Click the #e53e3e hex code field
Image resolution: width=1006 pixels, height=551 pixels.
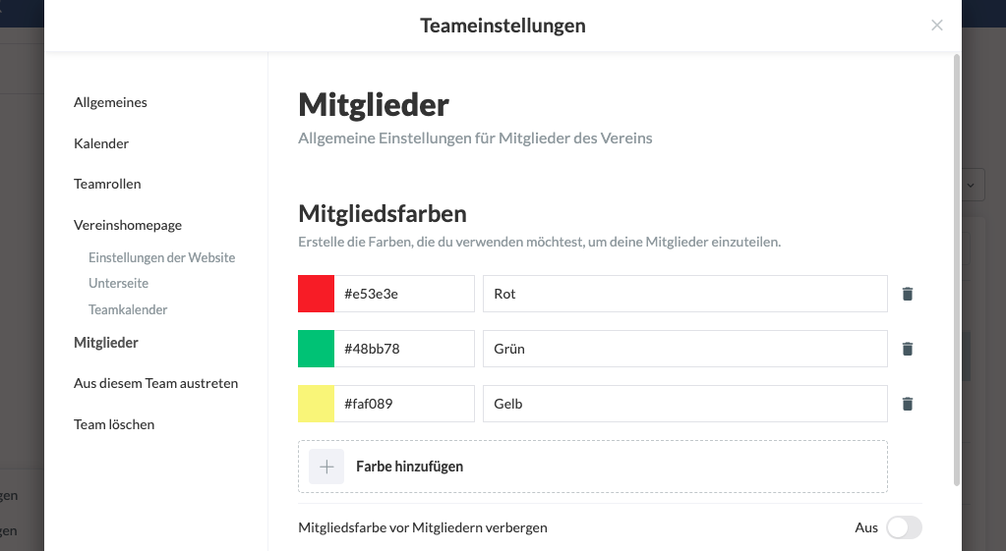coord(403,294)
